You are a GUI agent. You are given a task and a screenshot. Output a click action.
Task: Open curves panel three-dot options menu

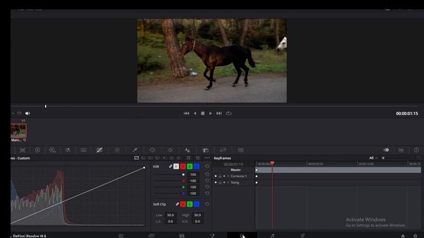(x=207, y=158)
